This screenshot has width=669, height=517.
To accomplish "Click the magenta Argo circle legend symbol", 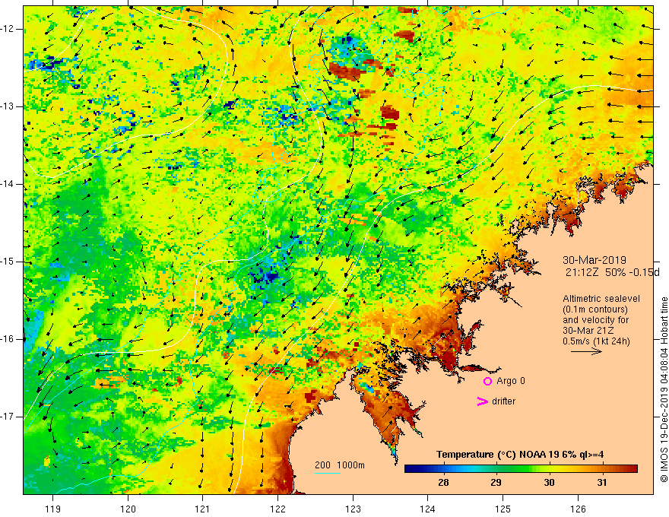I will pyautogui.click(x=487, y=382).
